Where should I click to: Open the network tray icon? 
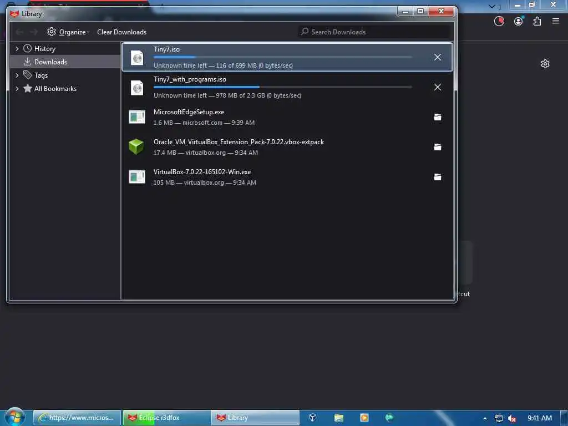499,418
